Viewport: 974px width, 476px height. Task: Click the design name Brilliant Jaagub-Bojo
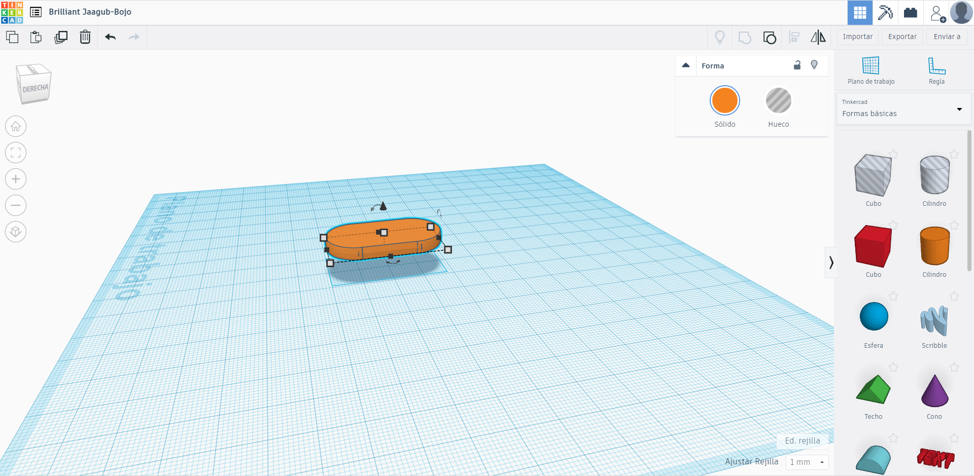90,12
